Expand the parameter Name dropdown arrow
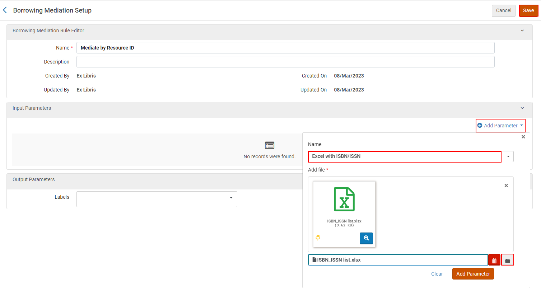The image size is (541, 291). coord(508,156)
